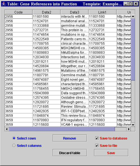Uncheck the 'Save to file' checkbox

[97, 145]
